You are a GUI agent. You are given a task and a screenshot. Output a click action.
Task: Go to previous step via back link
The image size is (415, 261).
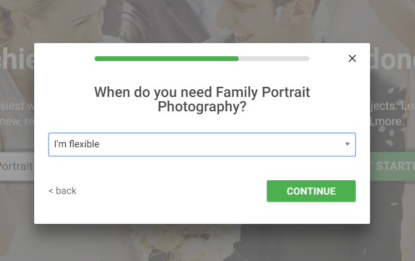click(62, 191)
